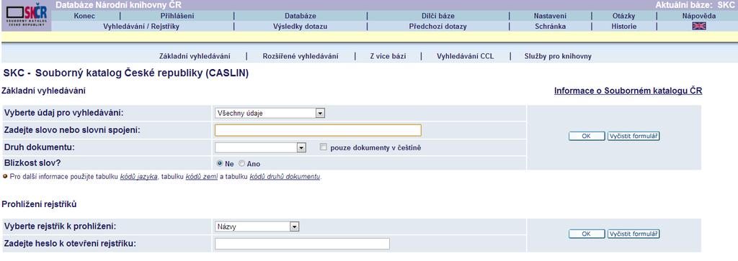Select the Základní vyhledávání tab

195,56
